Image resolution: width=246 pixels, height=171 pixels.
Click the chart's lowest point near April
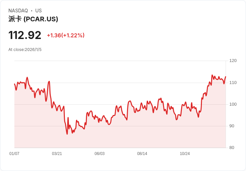tap(67, 134)
